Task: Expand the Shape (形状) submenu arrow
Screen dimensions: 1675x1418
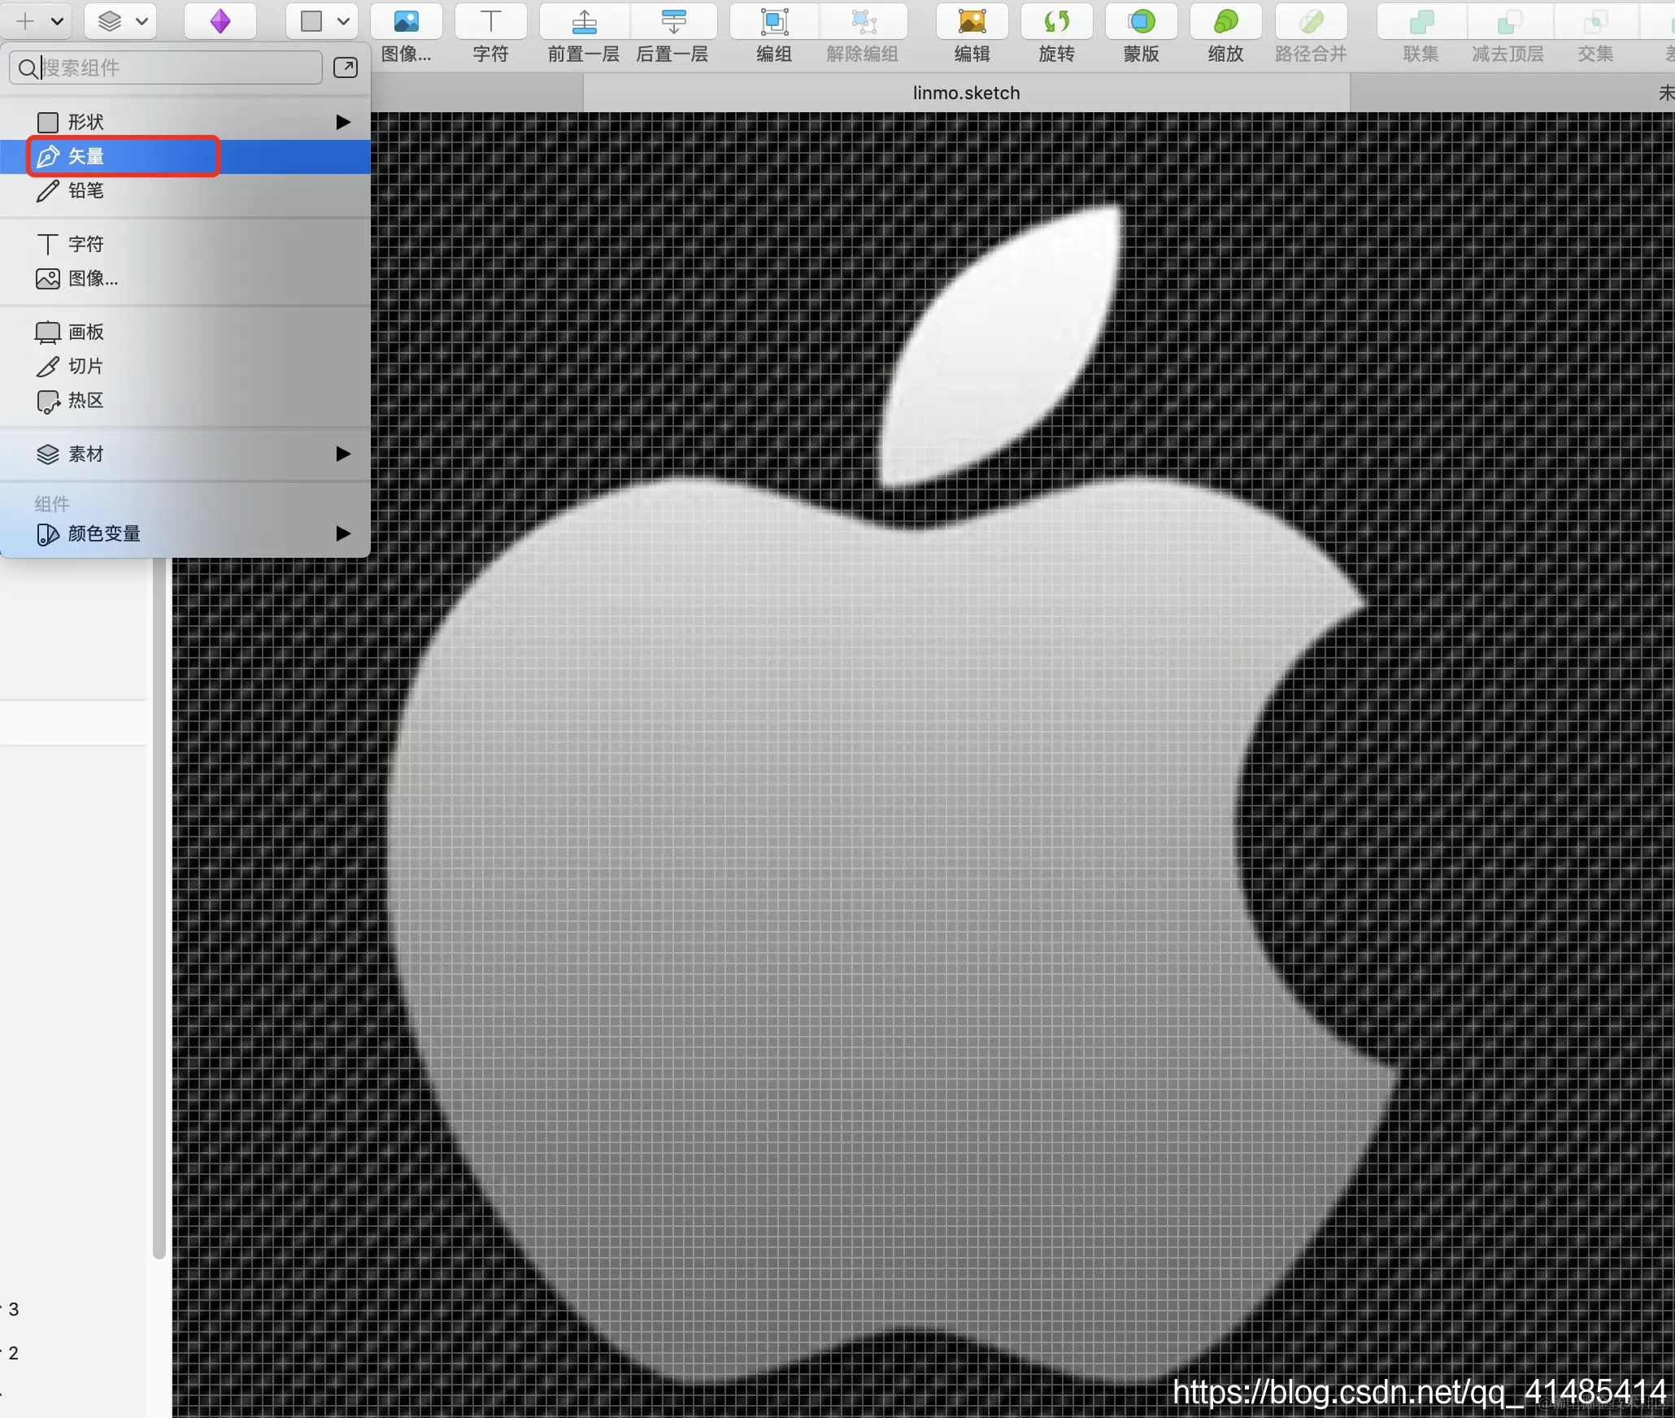Action: point(343,122)
